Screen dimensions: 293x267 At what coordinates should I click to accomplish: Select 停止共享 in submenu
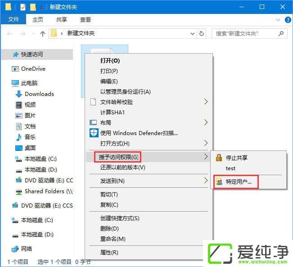pyautogui.click(x=237, y=158)
